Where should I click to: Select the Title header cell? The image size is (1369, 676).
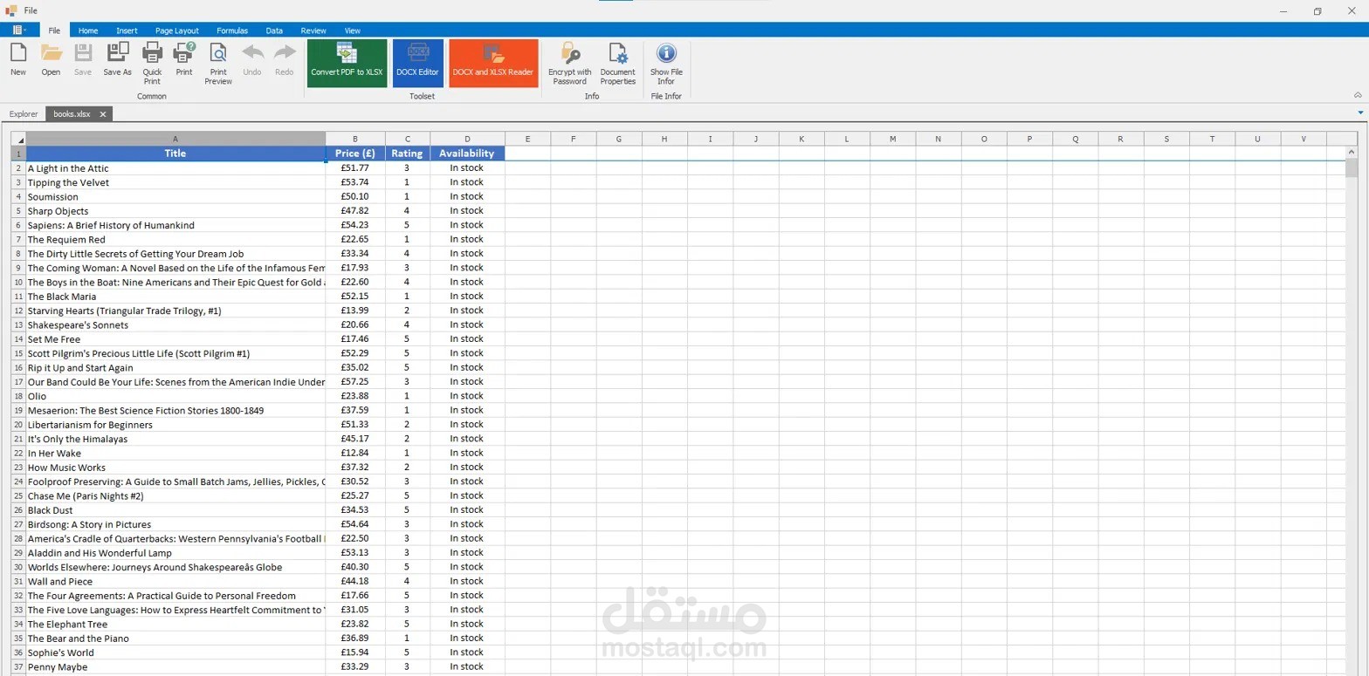coord(175,154)
